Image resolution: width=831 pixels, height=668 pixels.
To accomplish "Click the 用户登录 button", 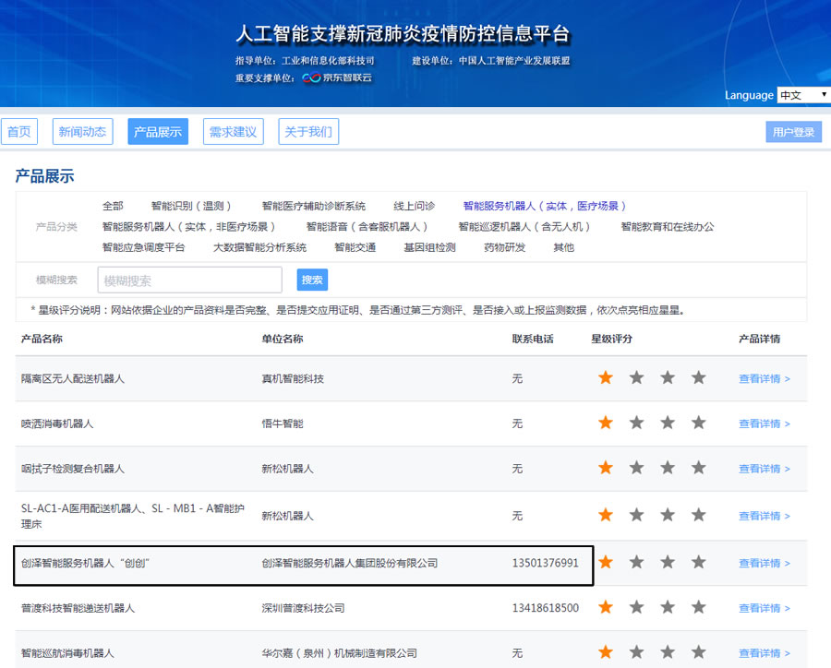I will pyautogui.click(x=793, y=132).
